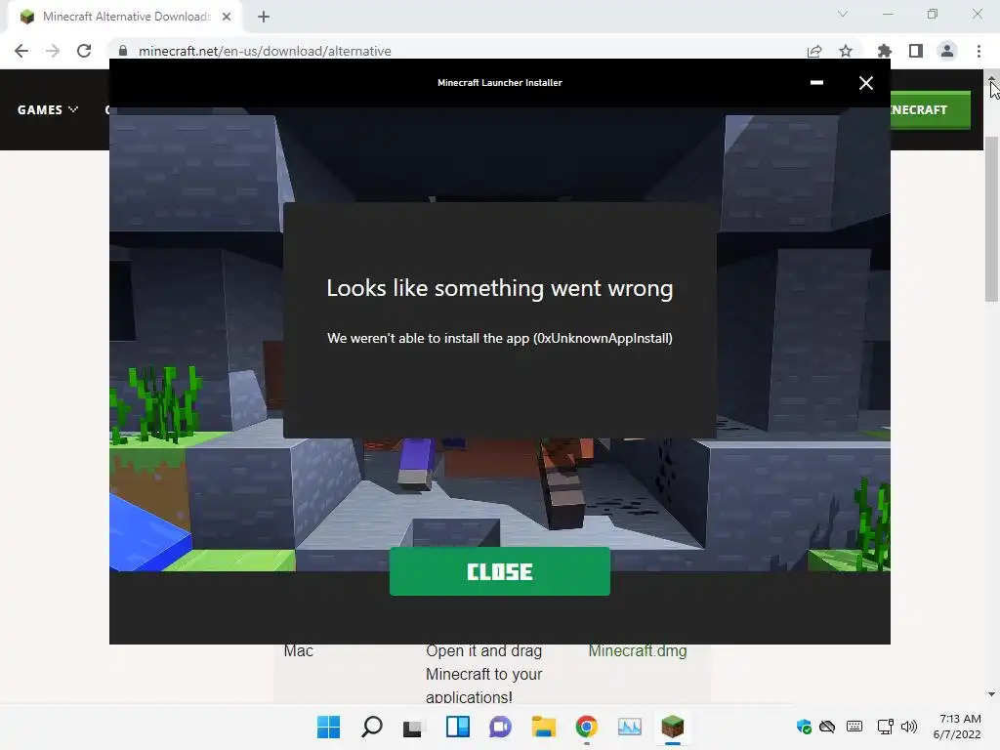
Task: Open network settings tray icon
Action: click(x=885, y=727)
